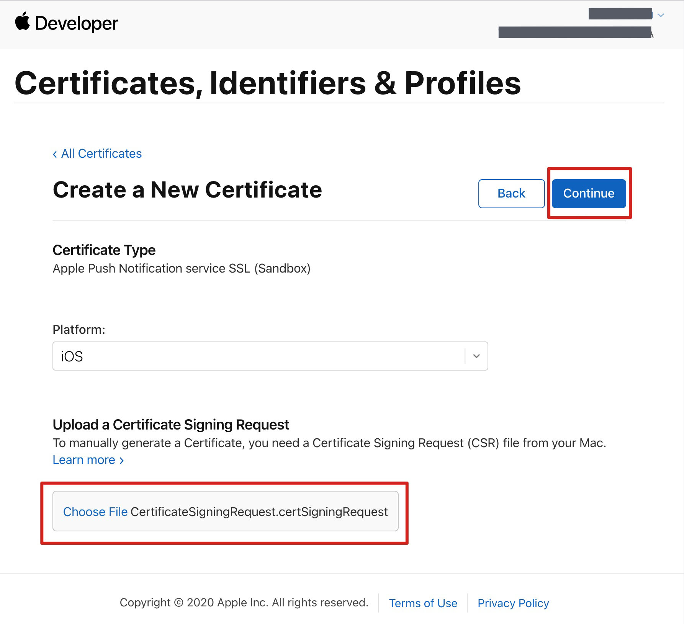Click the Create a New Certificate title
The width and height of the screenshot is (684, 624).
click(187, 189)
